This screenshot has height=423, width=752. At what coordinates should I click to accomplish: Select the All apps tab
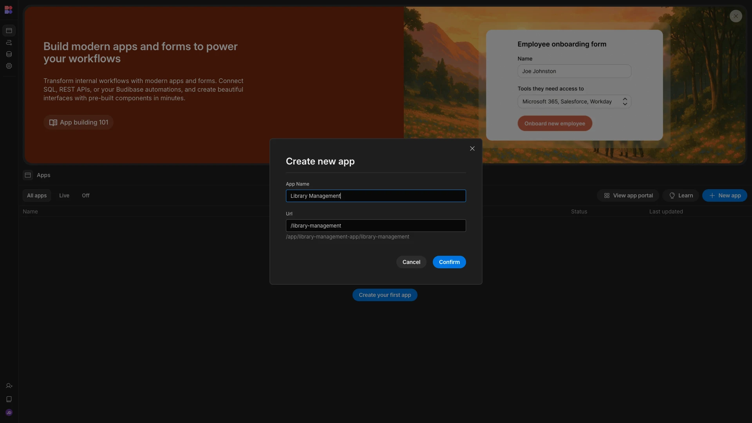pyautogui.click(x=37, y=195)
